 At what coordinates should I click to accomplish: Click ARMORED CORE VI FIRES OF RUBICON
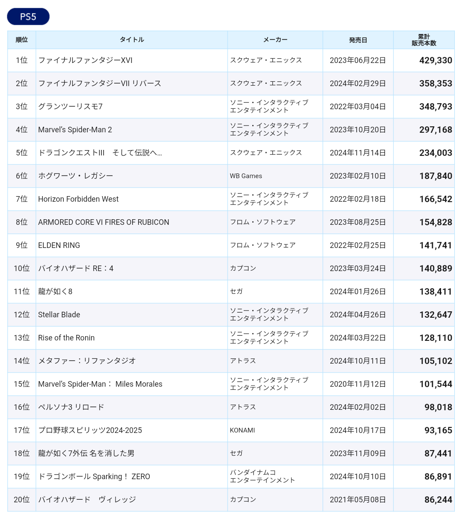tap(104, 222)
